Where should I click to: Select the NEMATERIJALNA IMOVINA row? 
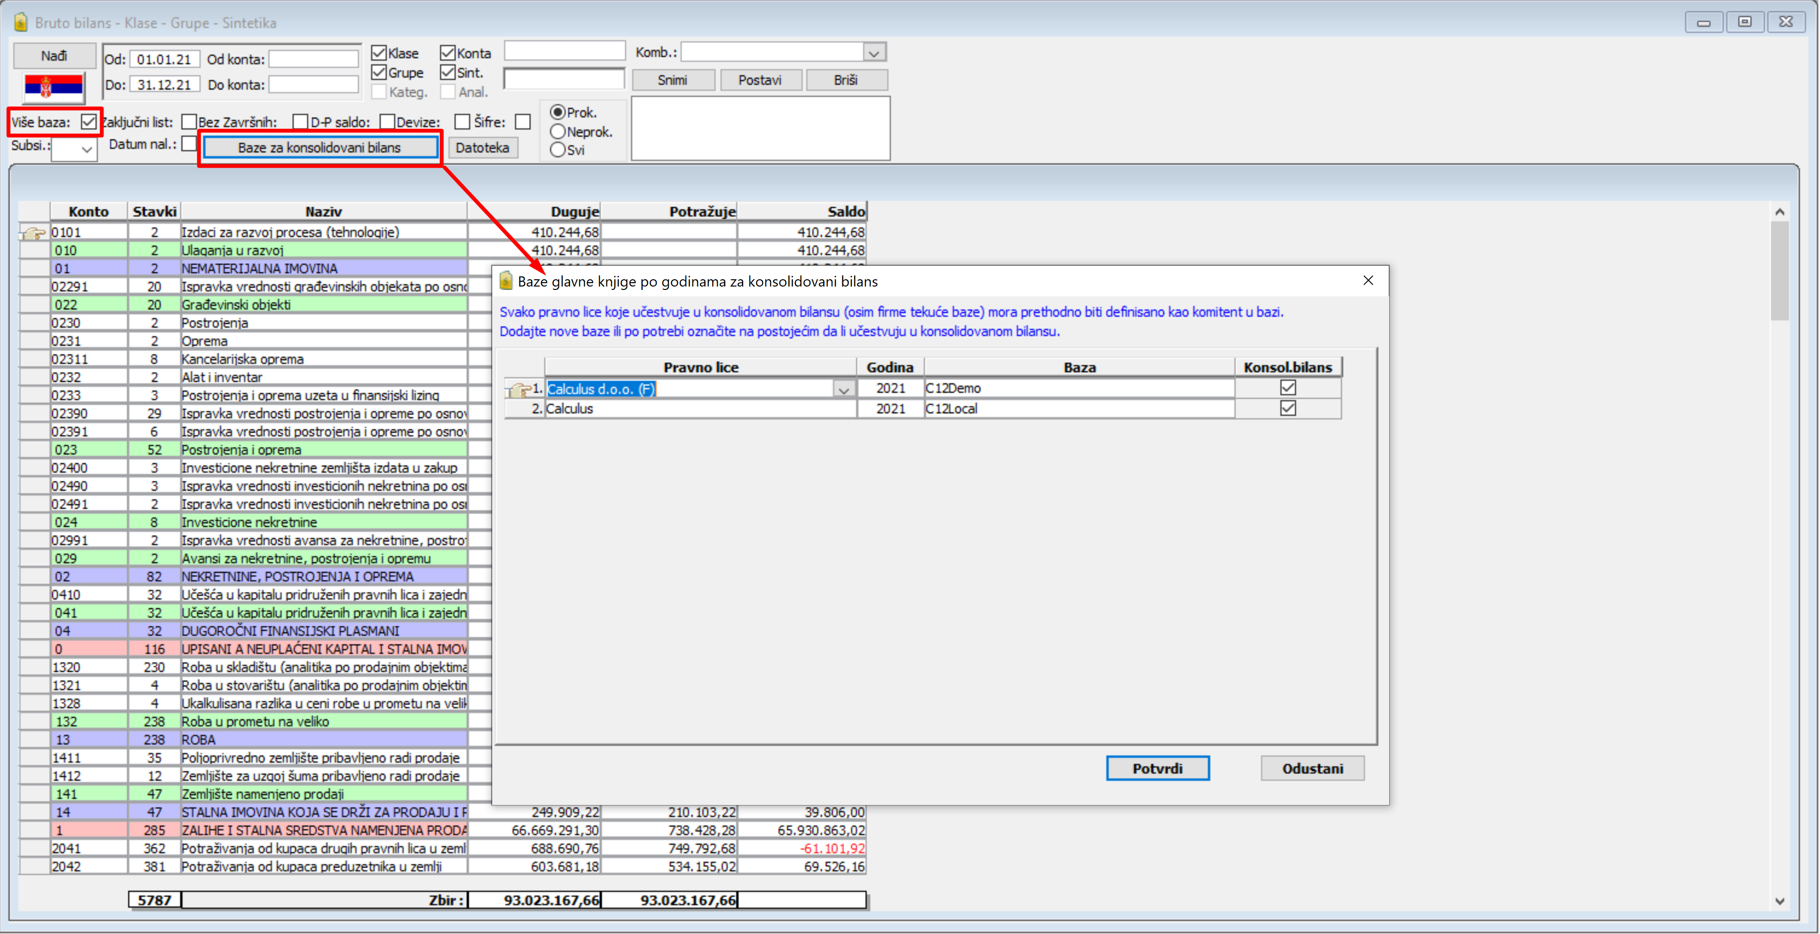tap(255, 268)
